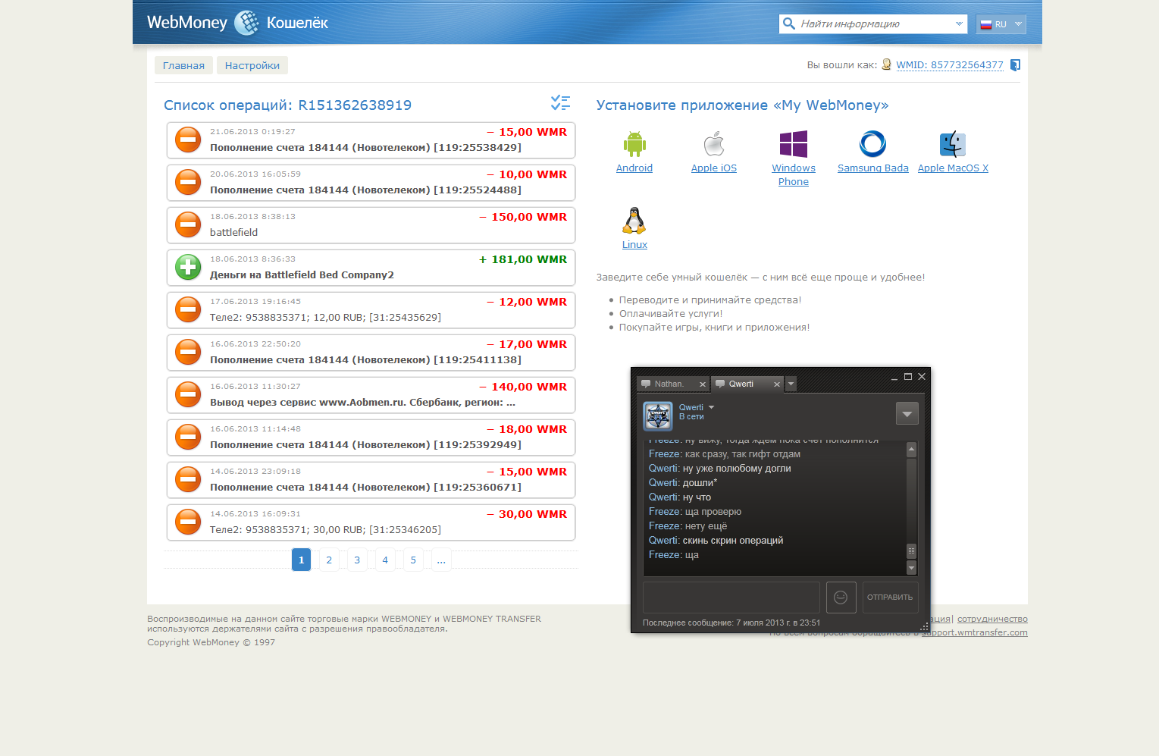Viewport: 1159px width, 756px height.
Task: Open the chat options dropdown button
Action: pos(907,413)
